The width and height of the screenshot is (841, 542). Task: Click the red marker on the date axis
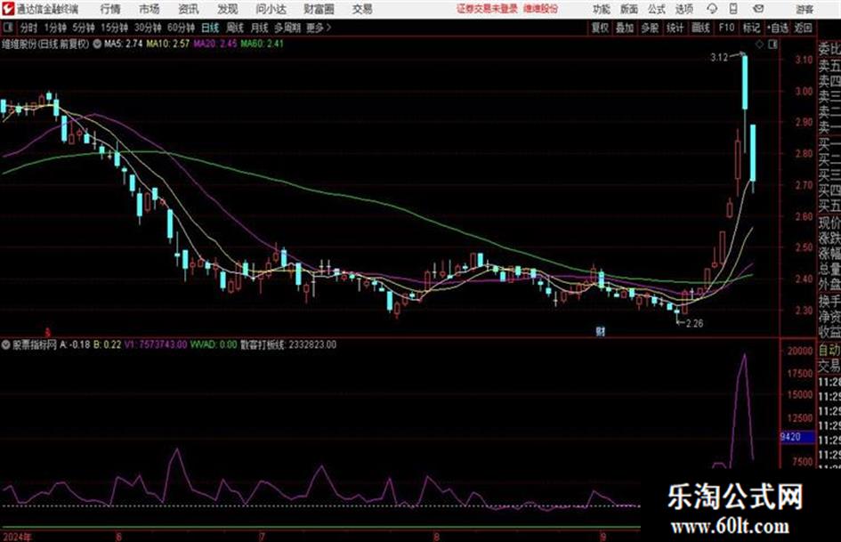pos(48,333)
